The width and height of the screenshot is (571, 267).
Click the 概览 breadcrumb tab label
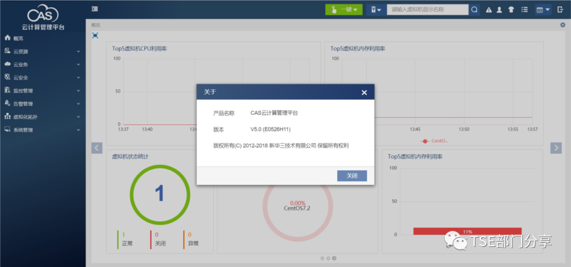point(95,25)
